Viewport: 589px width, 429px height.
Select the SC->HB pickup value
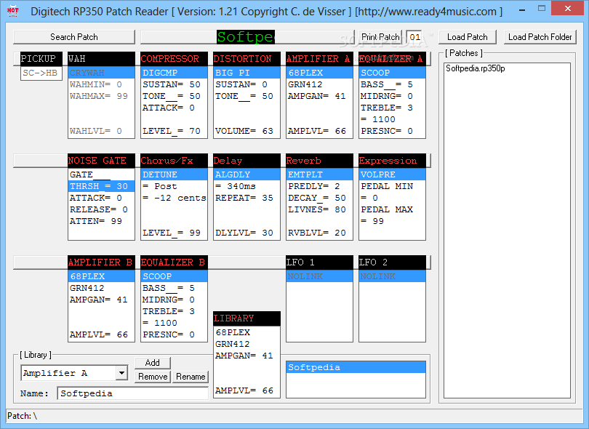click(41, 73)
